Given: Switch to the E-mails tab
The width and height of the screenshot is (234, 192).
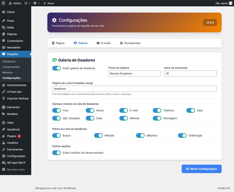Looking at the screenshot, I should [104, 43].
